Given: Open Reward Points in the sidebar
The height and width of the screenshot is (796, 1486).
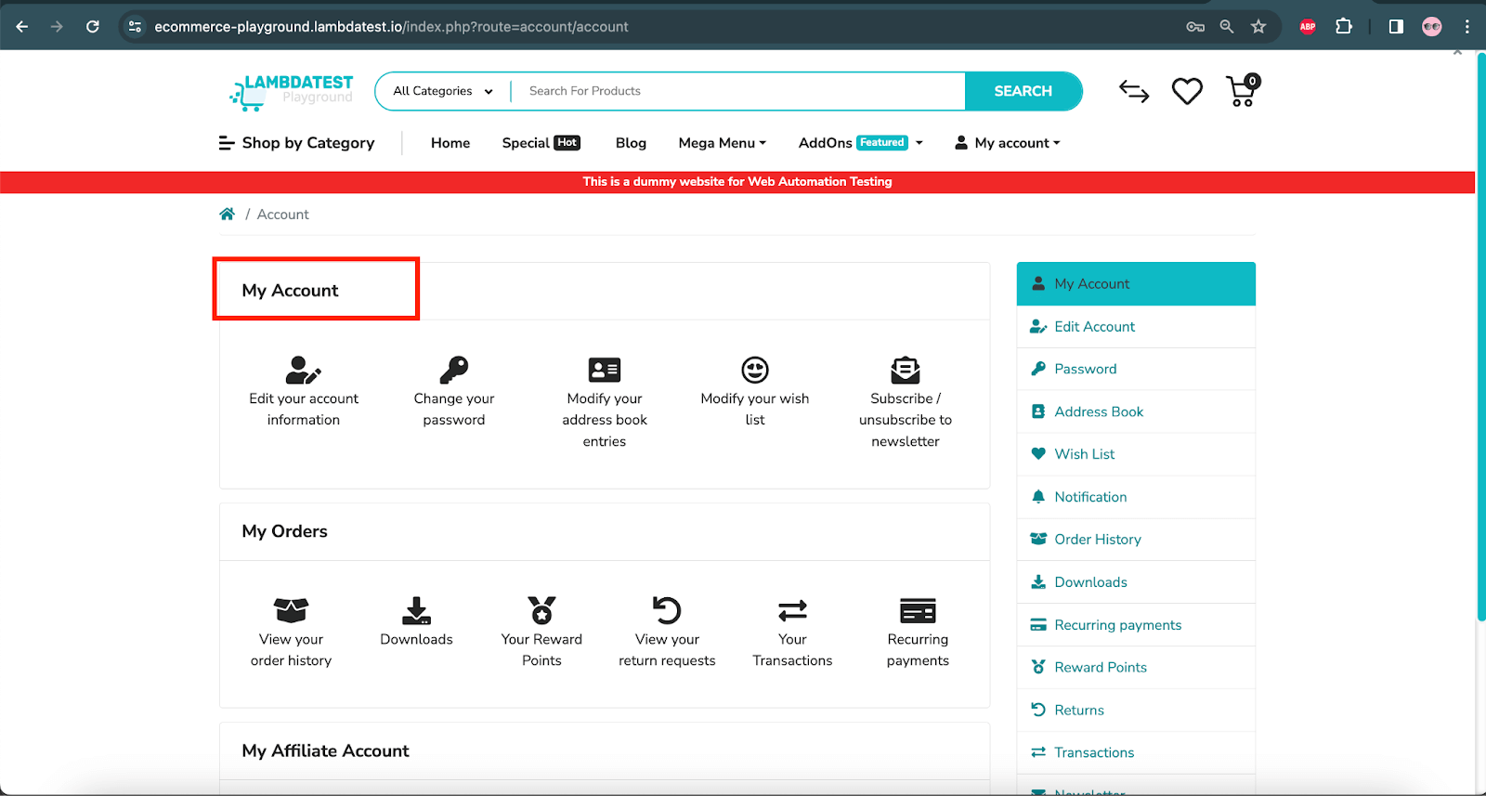Looking at the screenshot, I should pos(1136,668).
